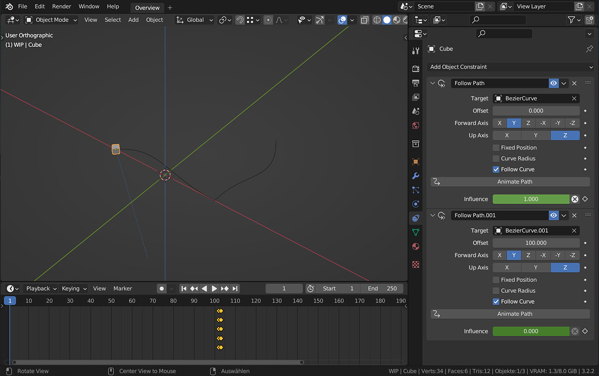Open the Object Mode dropdown

click(51, 20)
